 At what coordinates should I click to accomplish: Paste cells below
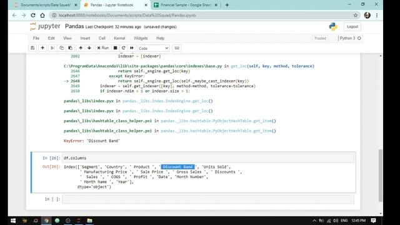tap(70, 48)
